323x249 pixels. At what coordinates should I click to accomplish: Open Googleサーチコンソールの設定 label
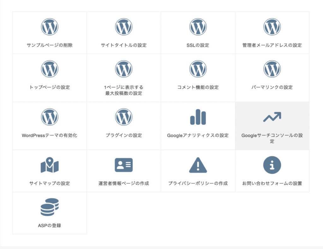[272, 138]
